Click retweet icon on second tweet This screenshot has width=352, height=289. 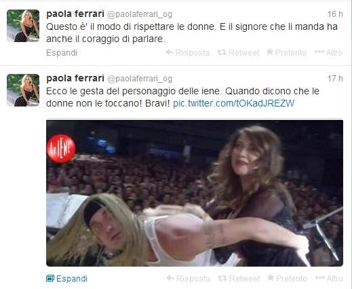click(x=222, y=278)
